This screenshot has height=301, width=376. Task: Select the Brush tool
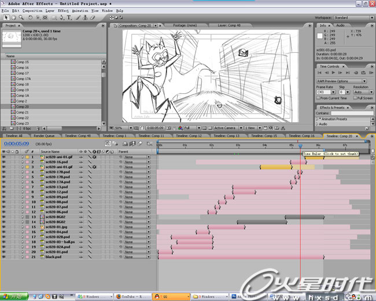[78, 17]
